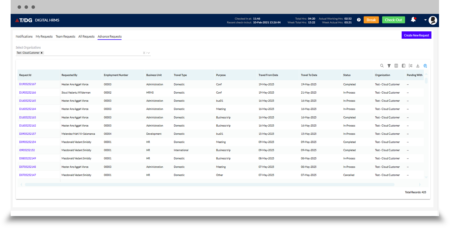Open the notification bell

pyautogui.click(x=413, y=20)
